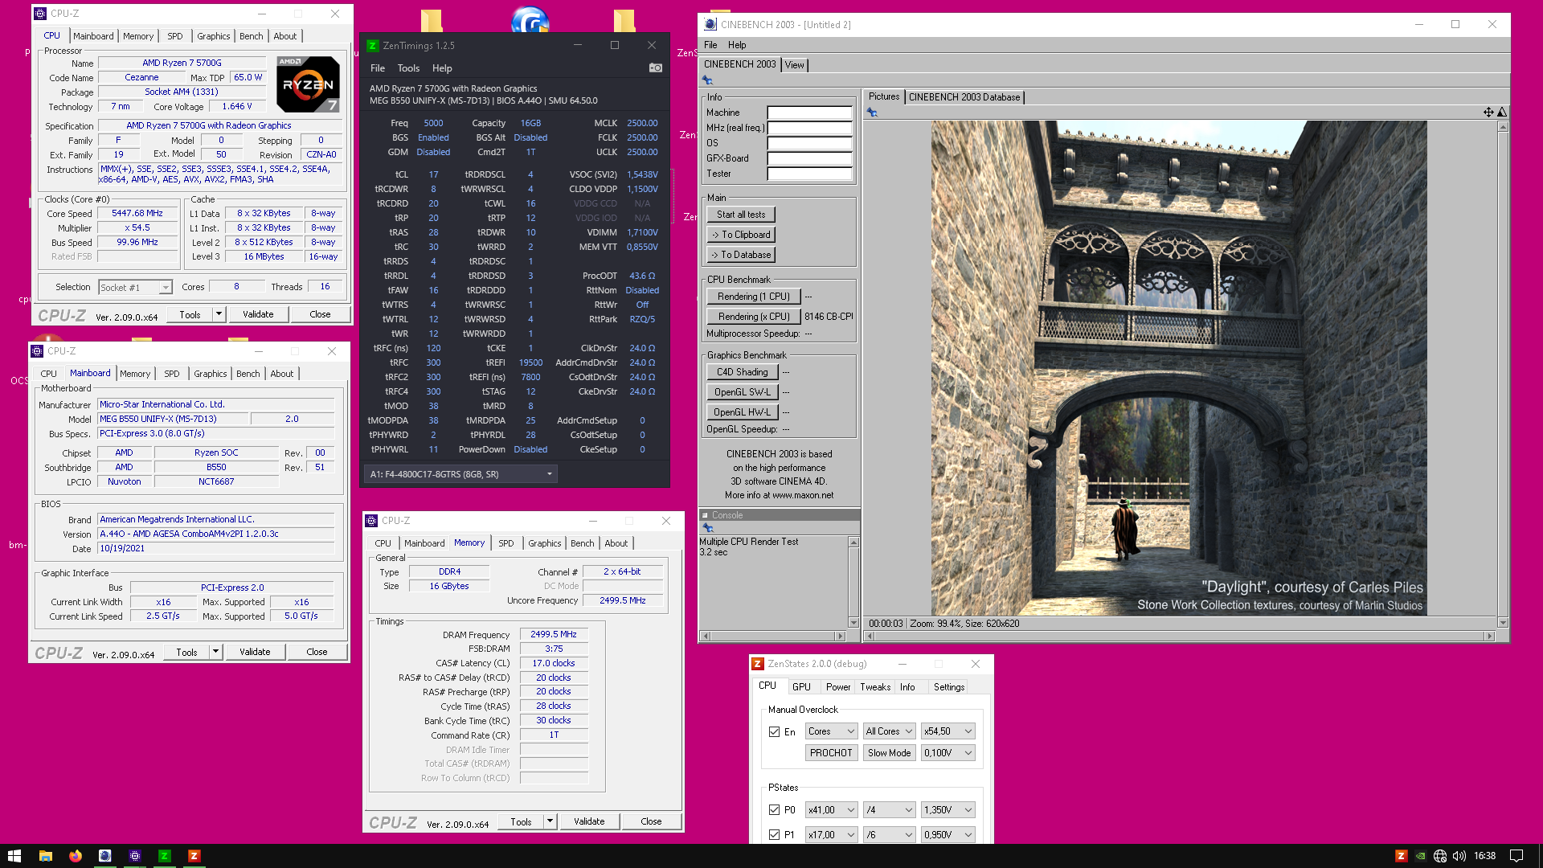This screenshot has width=1543, height=868.
Task: Click the Start all tests button
Action: pyautogui.click(x=741, y=215)
